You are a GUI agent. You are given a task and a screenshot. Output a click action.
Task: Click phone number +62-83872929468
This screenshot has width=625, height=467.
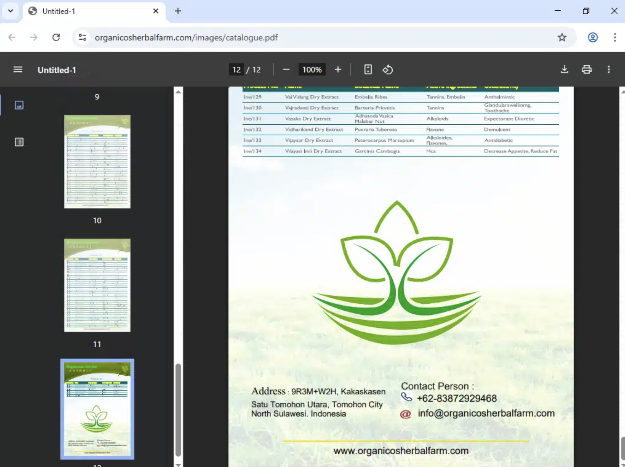pos(457,398)
